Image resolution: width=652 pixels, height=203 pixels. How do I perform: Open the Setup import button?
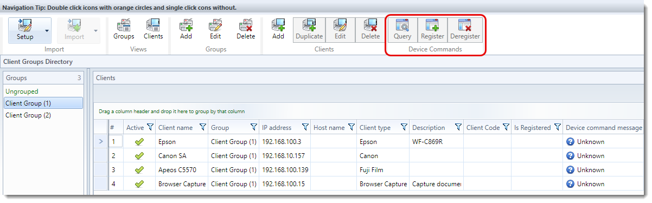(x=25, y=30)
